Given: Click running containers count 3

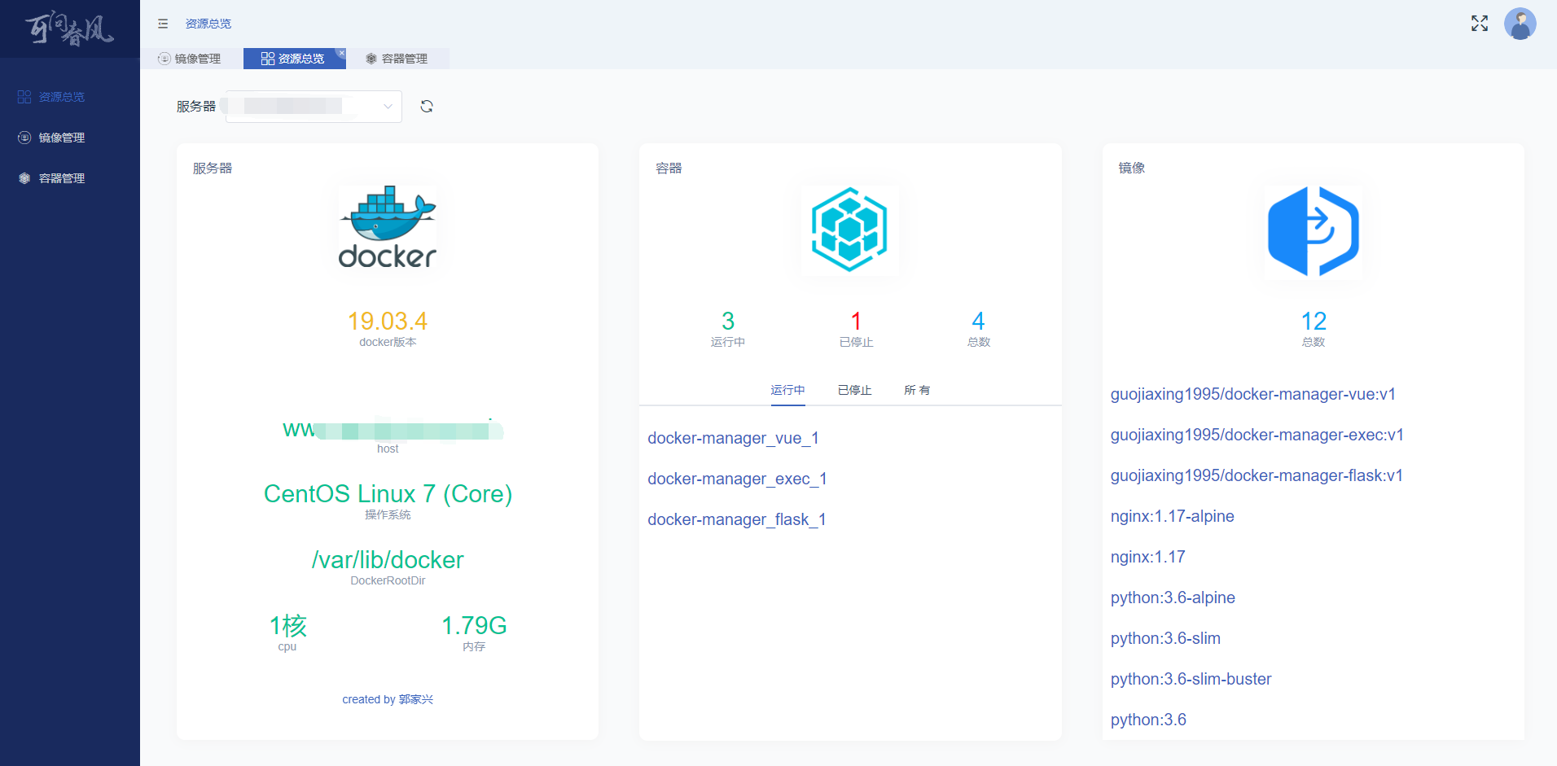Looking at the screenshot, I should tap(728, 321).
